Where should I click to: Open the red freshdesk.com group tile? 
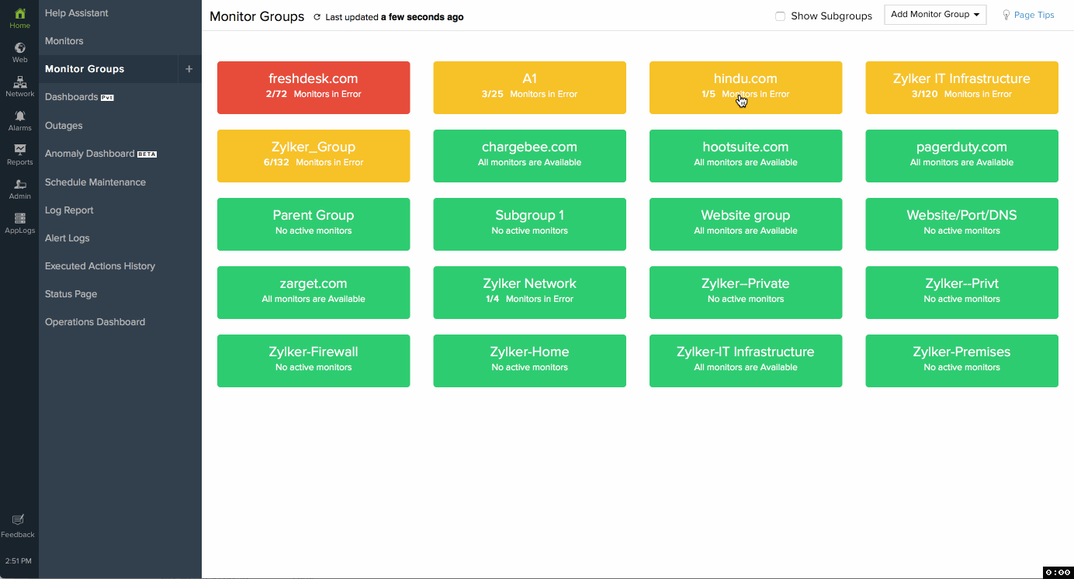coord(314,87)
